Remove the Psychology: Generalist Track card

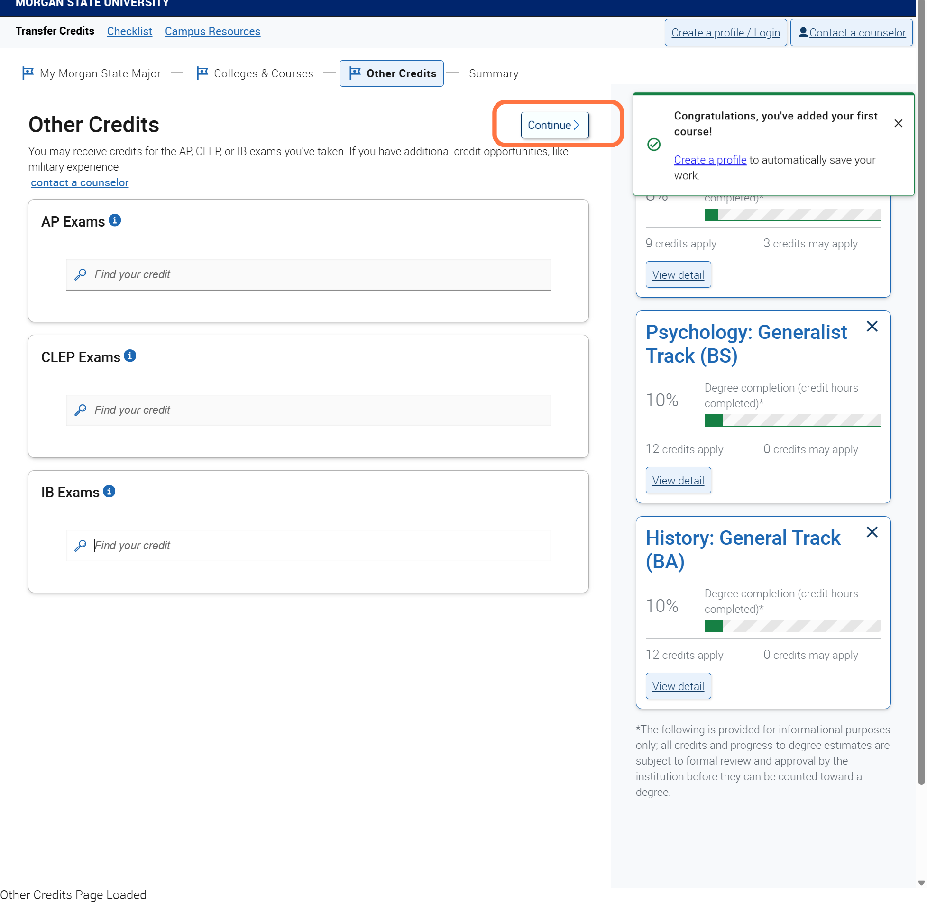(x=872, y=326)
